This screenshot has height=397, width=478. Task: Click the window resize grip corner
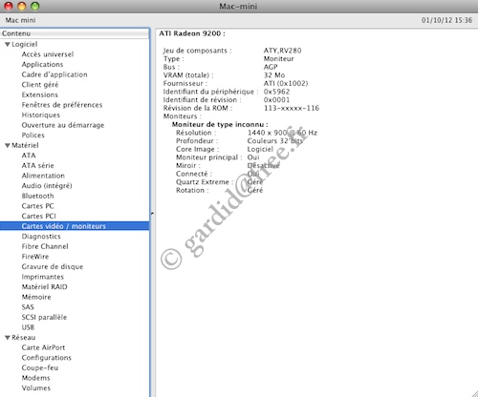pos(474,393)
